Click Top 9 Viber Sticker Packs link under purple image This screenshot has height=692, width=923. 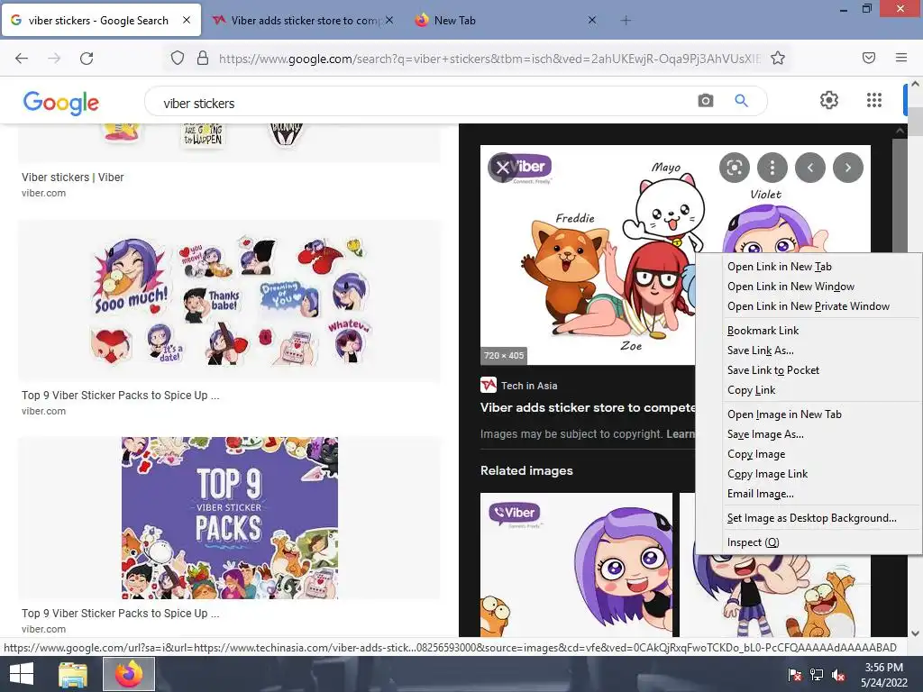pyautogui.click(x=121, y=613)
